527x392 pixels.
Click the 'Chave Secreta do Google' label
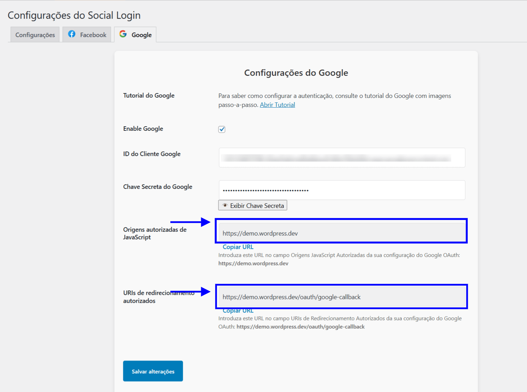point(158,187)
